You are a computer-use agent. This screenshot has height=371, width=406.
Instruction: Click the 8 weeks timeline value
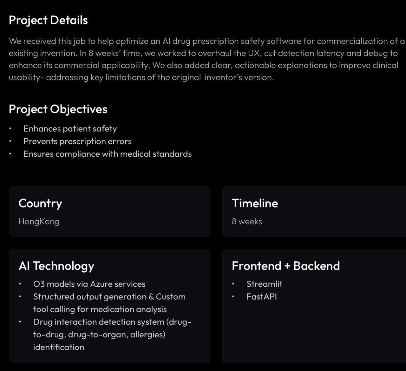(x=247, y=221)
